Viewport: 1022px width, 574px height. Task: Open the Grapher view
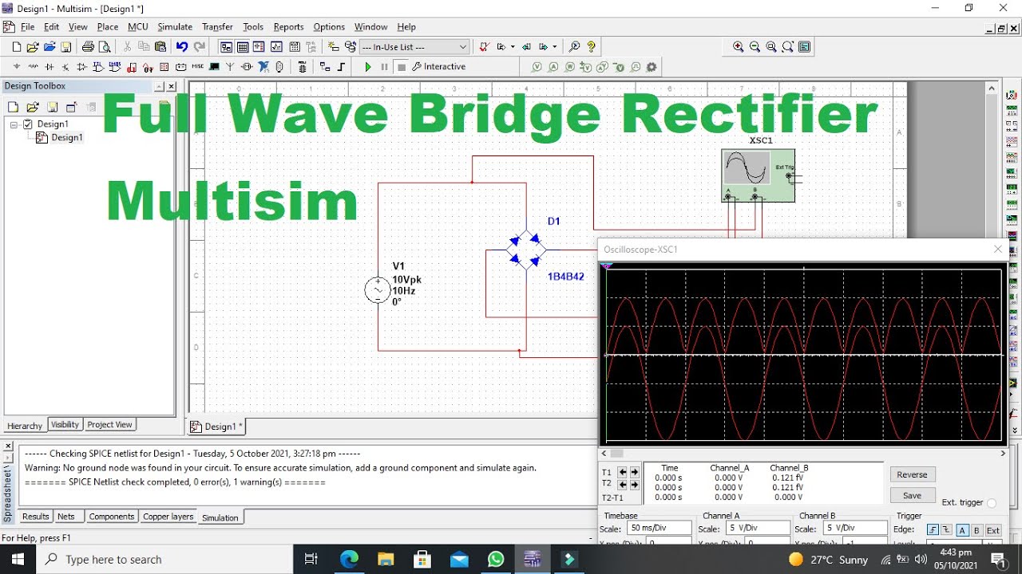(x=277, y=47)
